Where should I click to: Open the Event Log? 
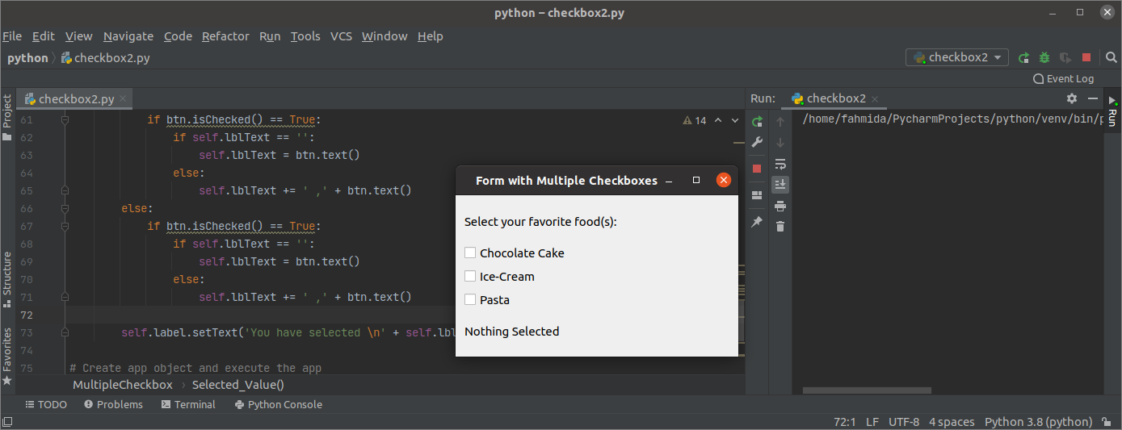coord(1063,78)
